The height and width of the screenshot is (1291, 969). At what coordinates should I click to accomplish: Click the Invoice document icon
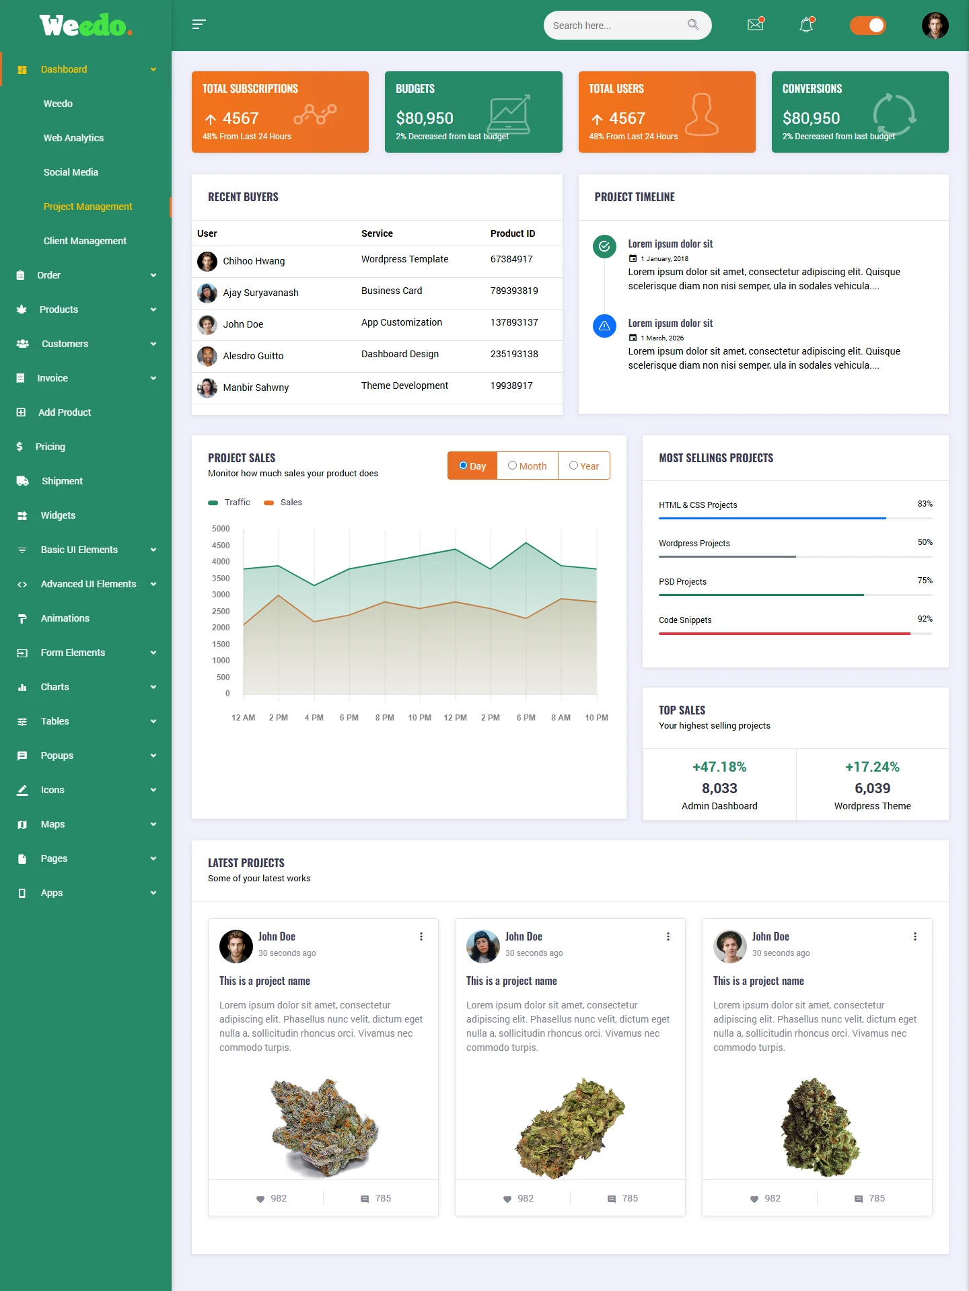click(x=21, y=378)
